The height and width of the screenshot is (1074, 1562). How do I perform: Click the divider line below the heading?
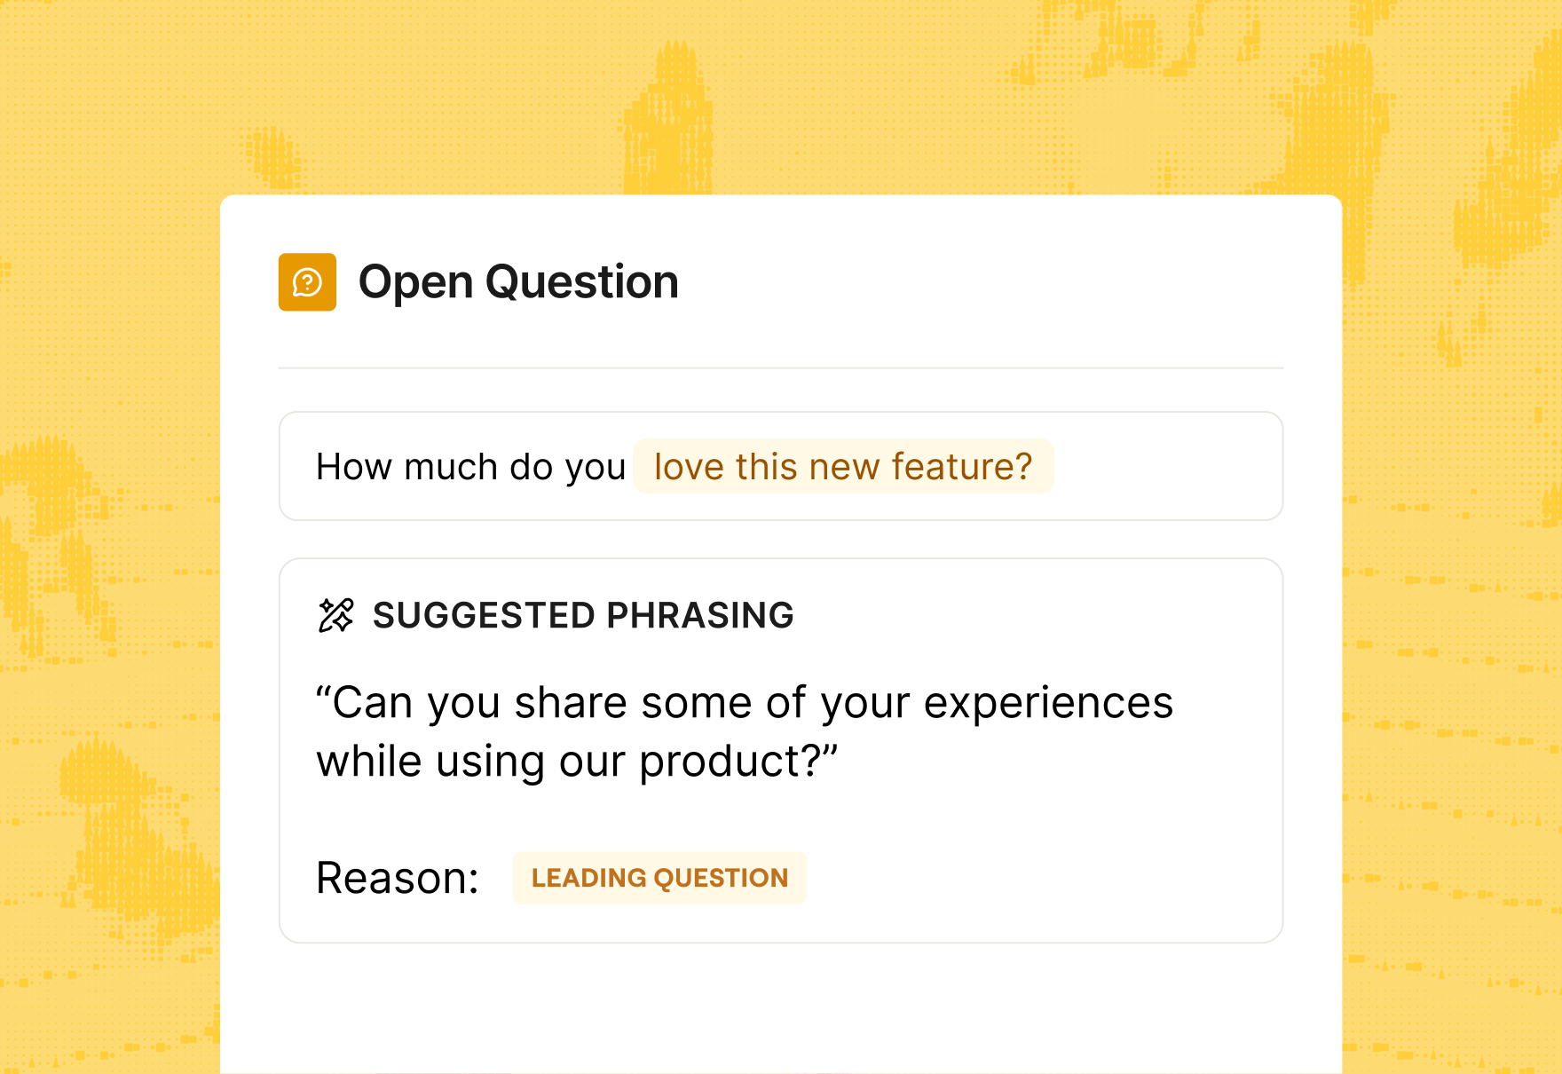(x=781, y=367)
